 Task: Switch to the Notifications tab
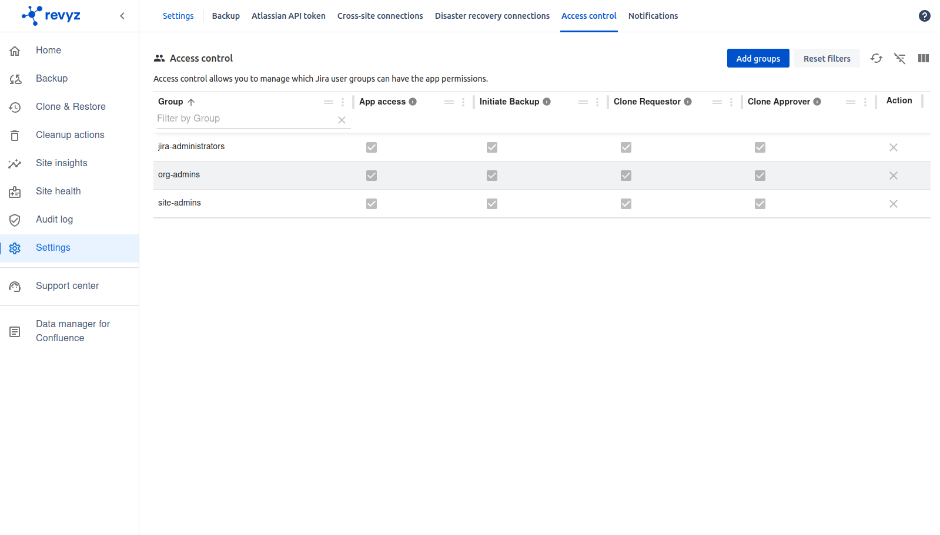pyautogui.click(x=653, y=16)
